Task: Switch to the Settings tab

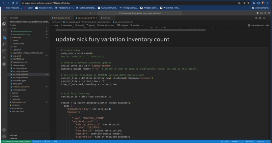Action: pyautogui.click(x=106, y=18)
